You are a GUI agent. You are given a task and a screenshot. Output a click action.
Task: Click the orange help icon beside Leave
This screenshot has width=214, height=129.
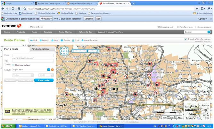coord(53,70)
